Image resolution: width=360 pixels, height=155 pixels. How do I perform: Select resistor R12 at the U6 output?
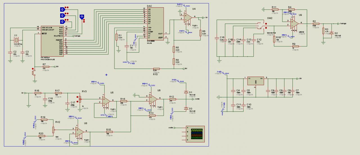(x=172, y=99)
